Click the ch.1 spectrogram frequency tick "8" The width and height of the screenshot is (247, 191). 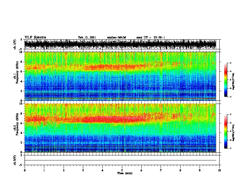point(22,62)
